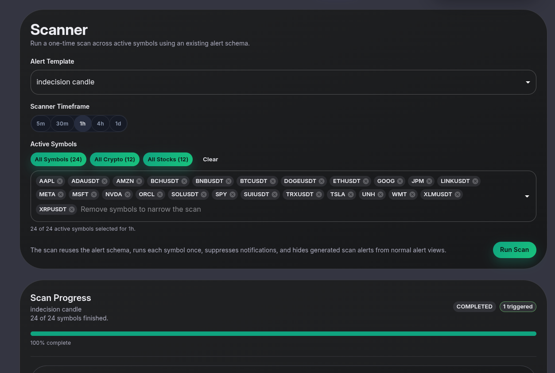Click the Scanner Timeframe label

[60, 107]
